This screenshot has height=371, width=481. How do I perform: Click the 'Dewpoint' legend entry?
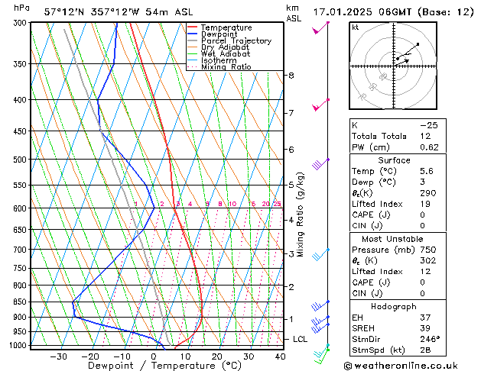[213, 34]
